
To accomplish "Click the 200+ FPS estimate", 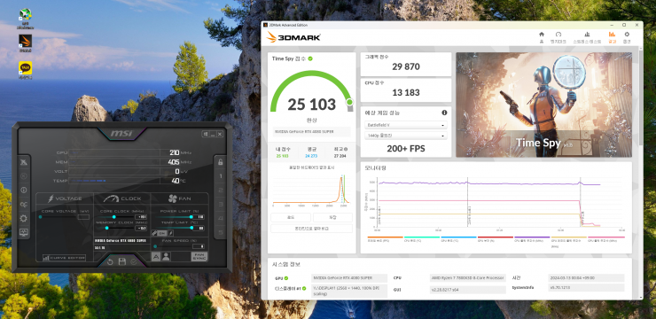I will [x=406, y=149].
